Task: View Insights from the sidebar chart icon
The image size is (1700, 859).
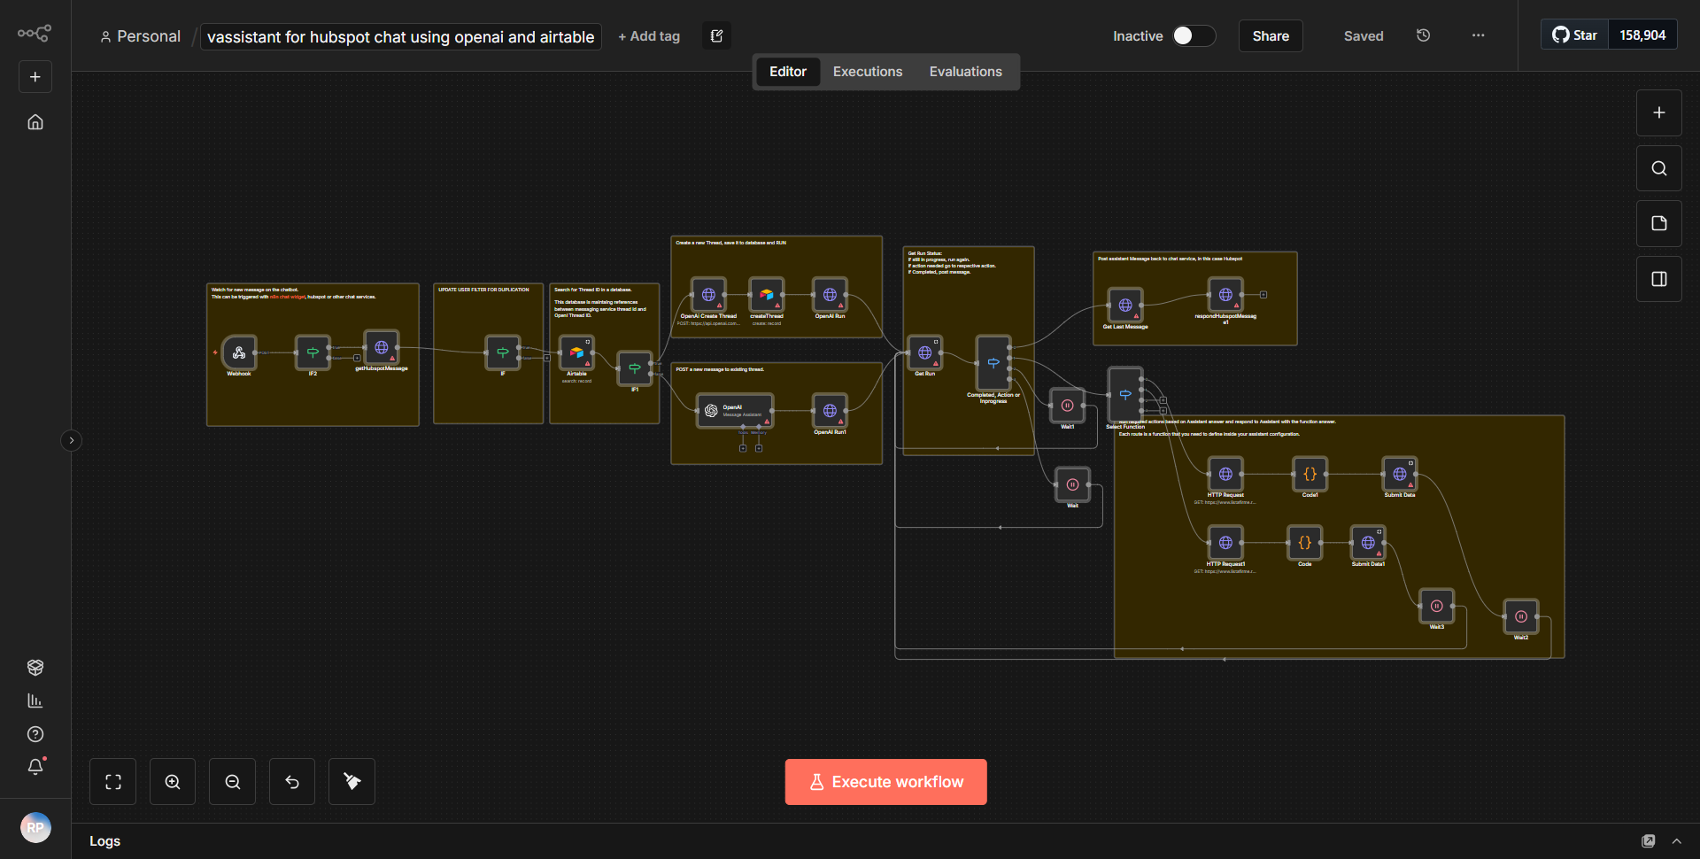Action: (x=35, y=700)
